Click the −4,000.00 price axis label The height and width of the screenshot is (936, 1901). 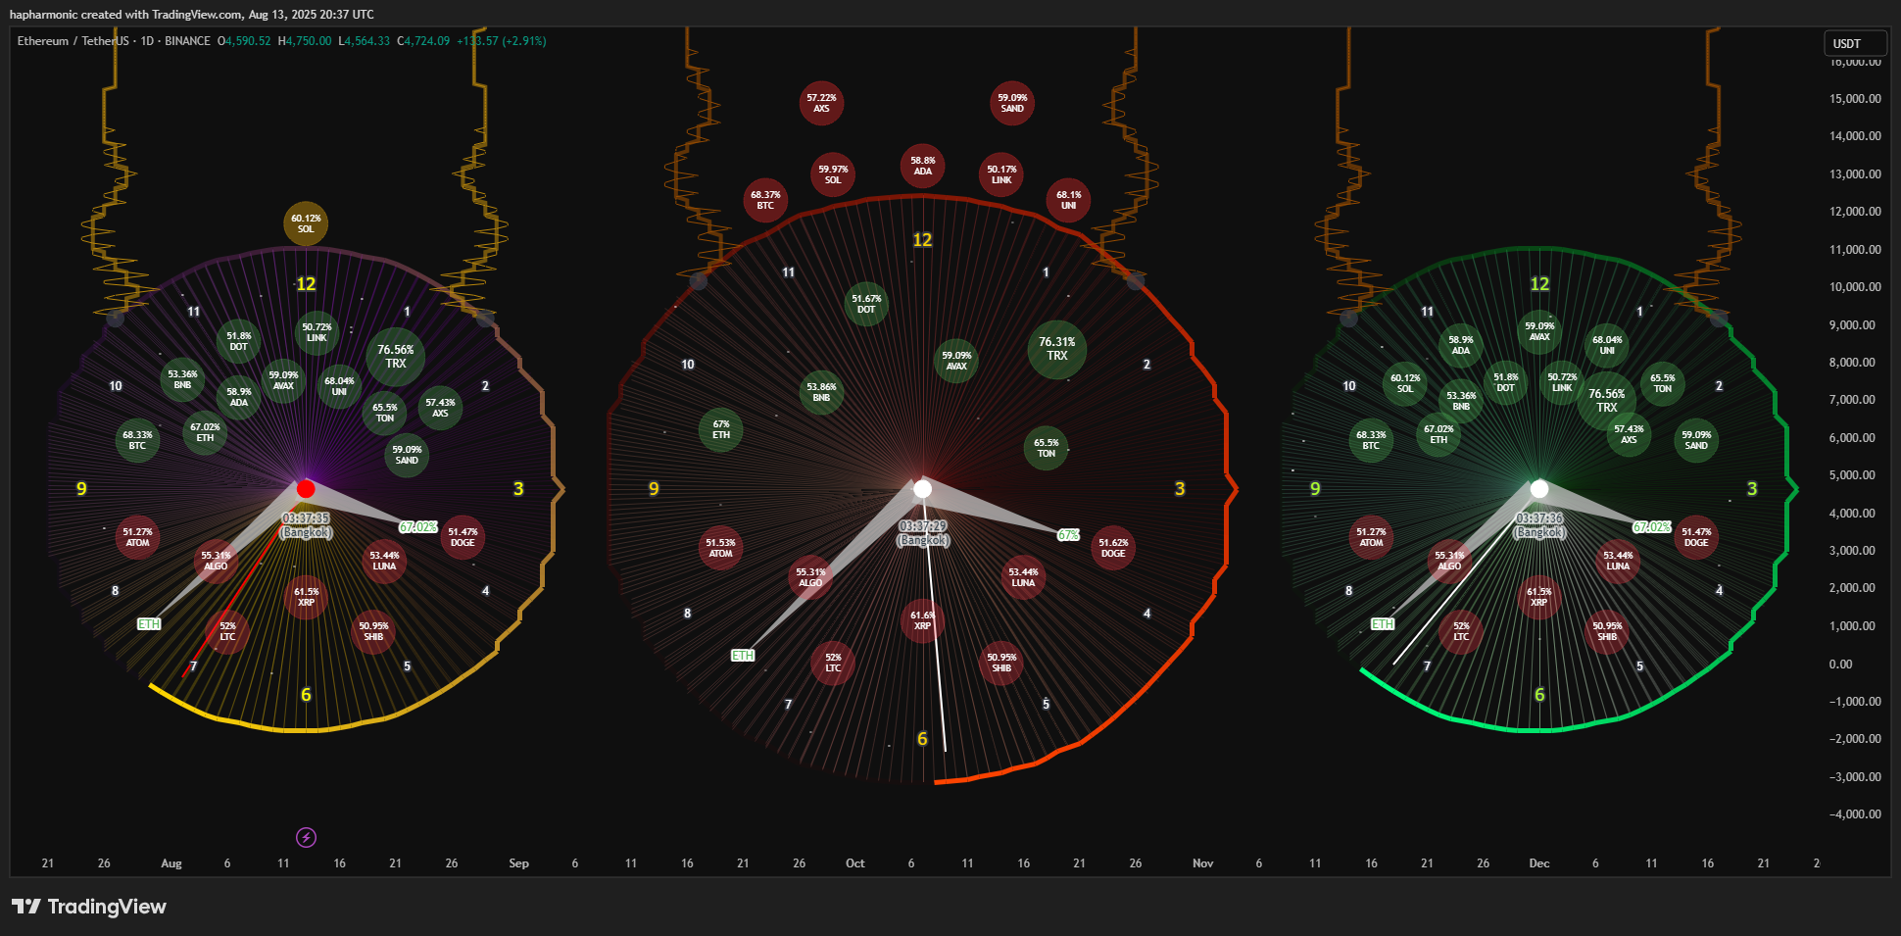click(x=1855, y=814)
